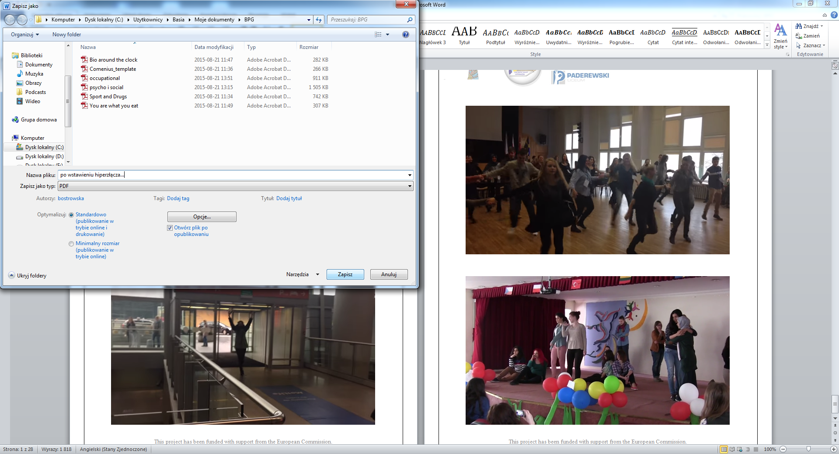Image resolution: width=839 pixels, height=454 pixels.
Task: Click the zoom out minus button in Word
Action: (x=783, y=449)
